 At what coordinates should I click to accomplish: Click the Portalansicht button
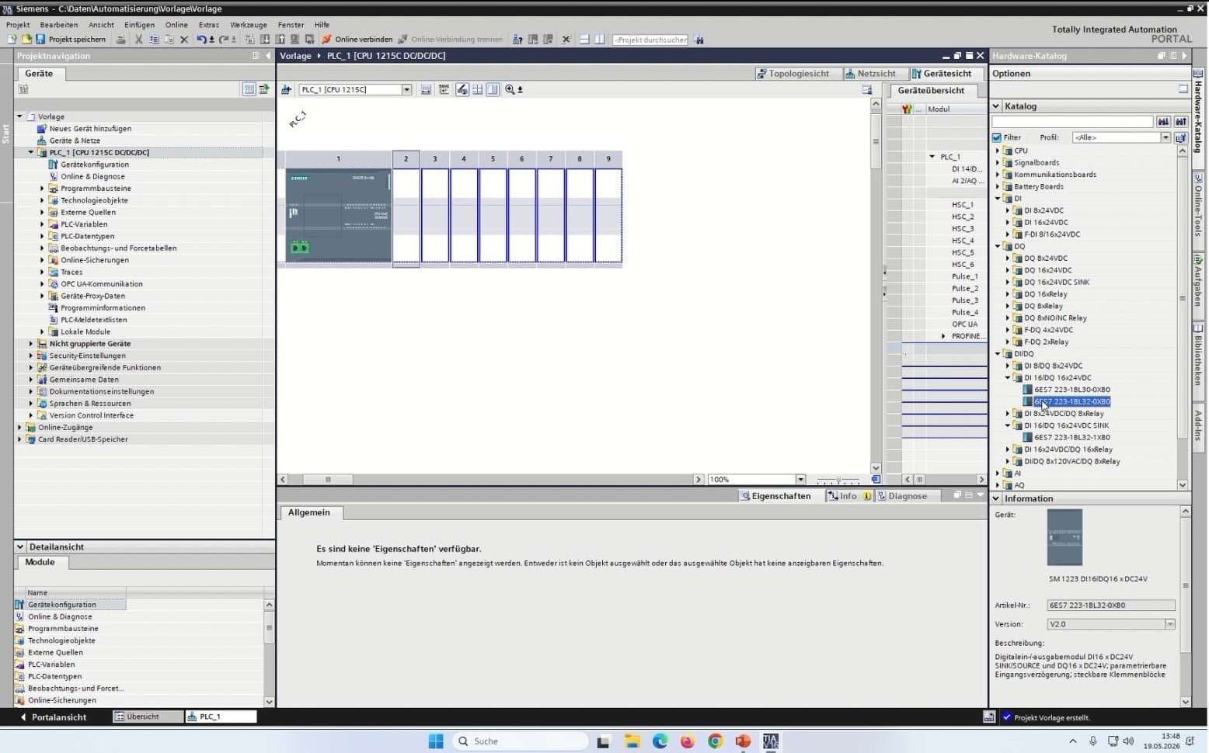pos(53,717)
